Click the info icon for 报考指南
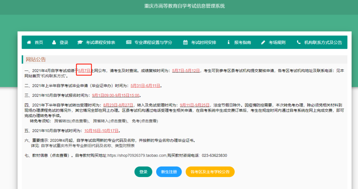358x189 pixels. click(228, 42)
